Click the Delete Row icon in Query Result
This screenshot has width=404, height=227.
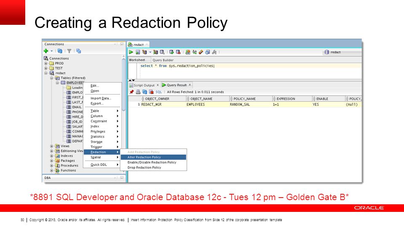(151, 92)
